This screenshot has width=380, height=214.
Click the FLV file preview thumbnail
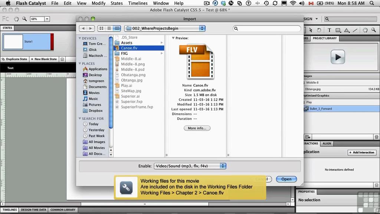pyautogui.click(x=197, y=62)
